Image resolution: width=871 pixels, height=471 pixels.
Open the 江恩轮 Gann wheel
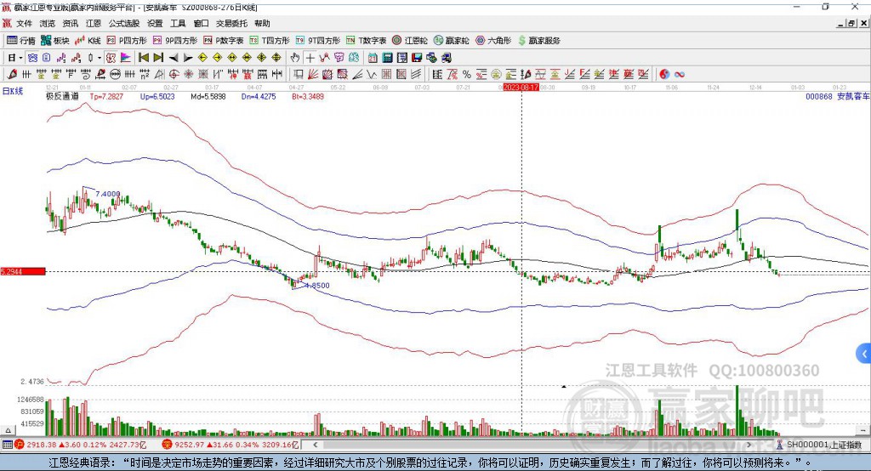[410, 41]
